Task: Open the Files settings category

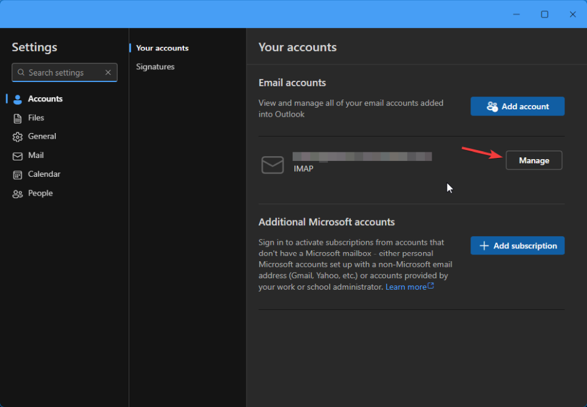Action: [36, 118]
